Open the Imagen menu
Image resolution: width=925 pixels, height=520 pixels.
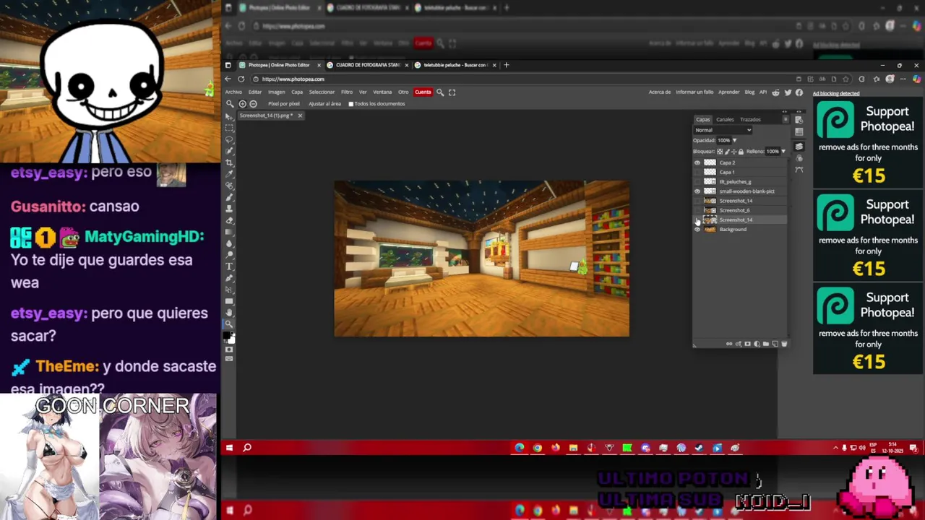[277, 92]
